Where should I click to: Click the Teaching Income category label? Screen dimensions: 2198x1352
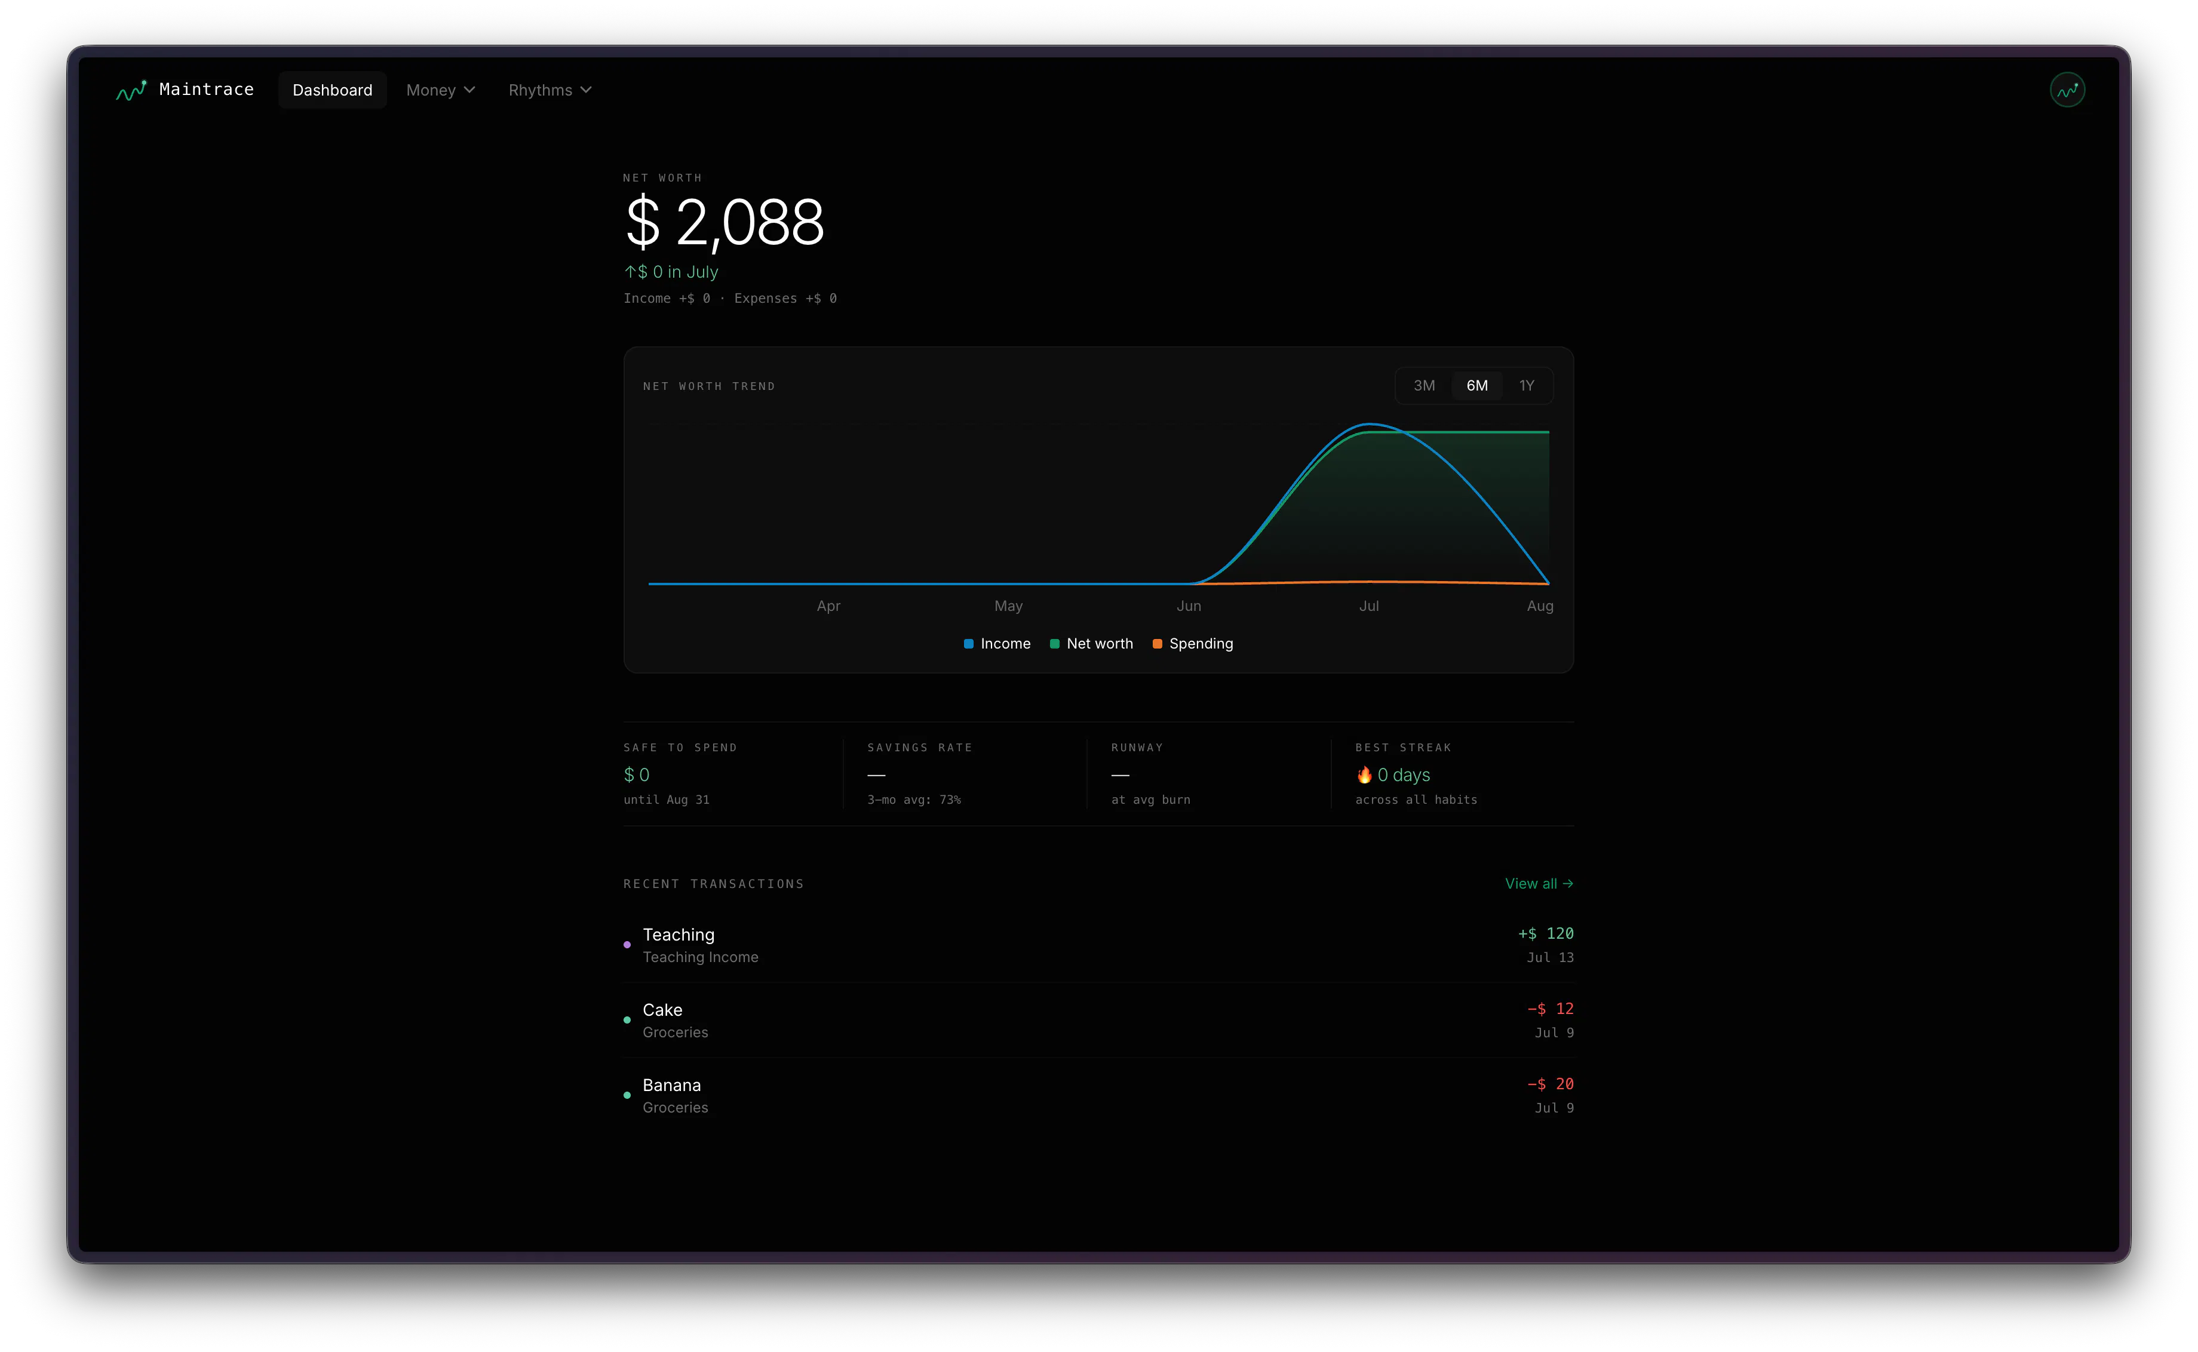pyautogui.click(x=700, y=957)
